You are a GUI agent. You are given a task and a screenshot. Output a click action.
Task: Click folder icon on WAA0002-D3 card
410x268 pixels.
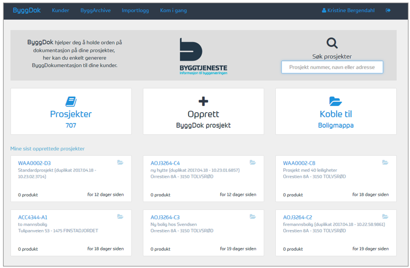click(120, 162)
